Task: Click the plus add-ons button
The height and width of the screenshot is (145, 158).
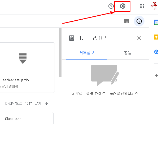Action: pyautogui.click(x=156, y=75)
